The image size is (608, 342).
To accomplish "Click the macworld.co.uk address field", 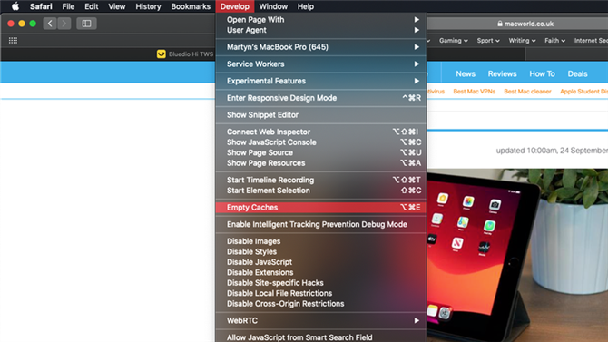I will (517, 24).
